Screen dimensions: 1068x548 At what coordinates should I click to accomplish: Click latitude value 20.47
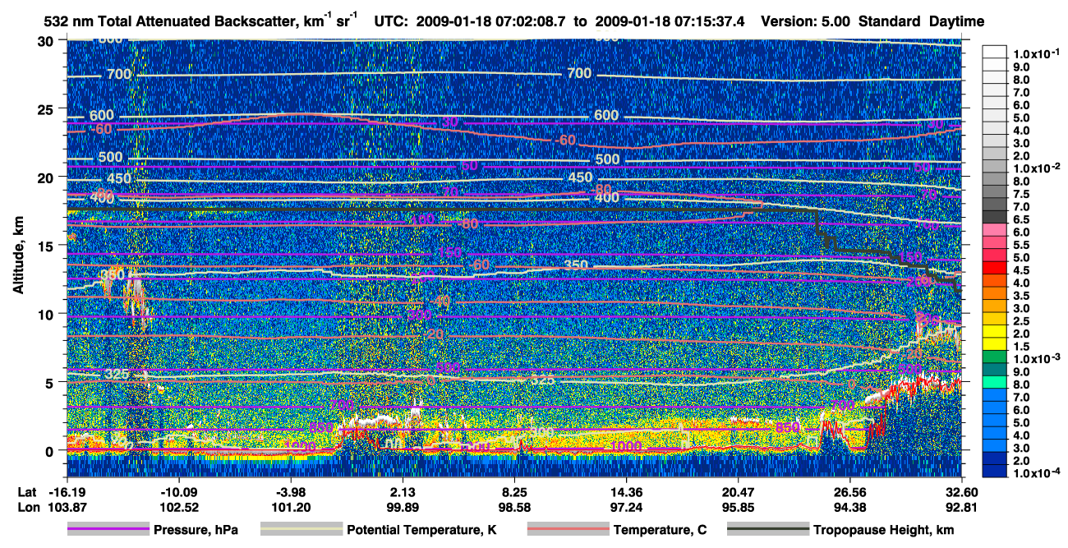point(739,491)
